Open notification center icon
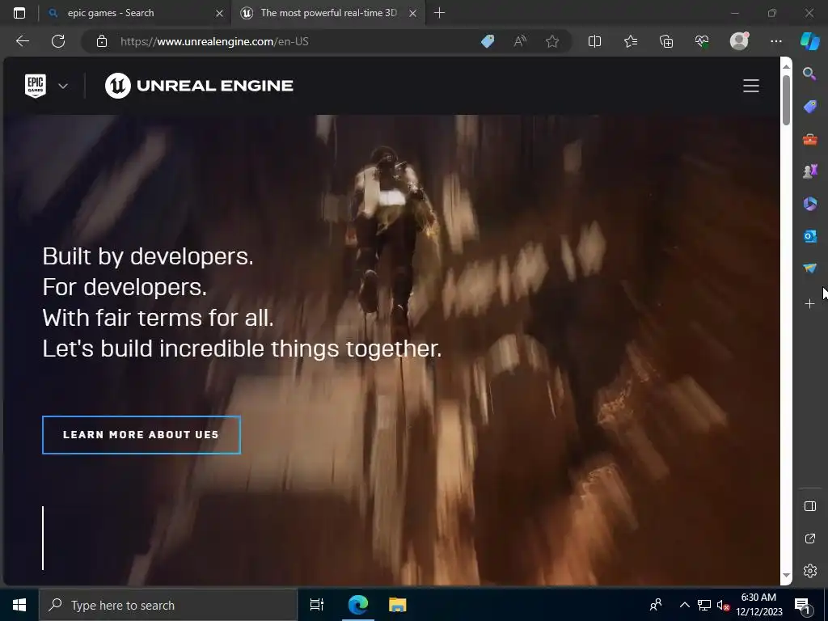 click(802, 605)
